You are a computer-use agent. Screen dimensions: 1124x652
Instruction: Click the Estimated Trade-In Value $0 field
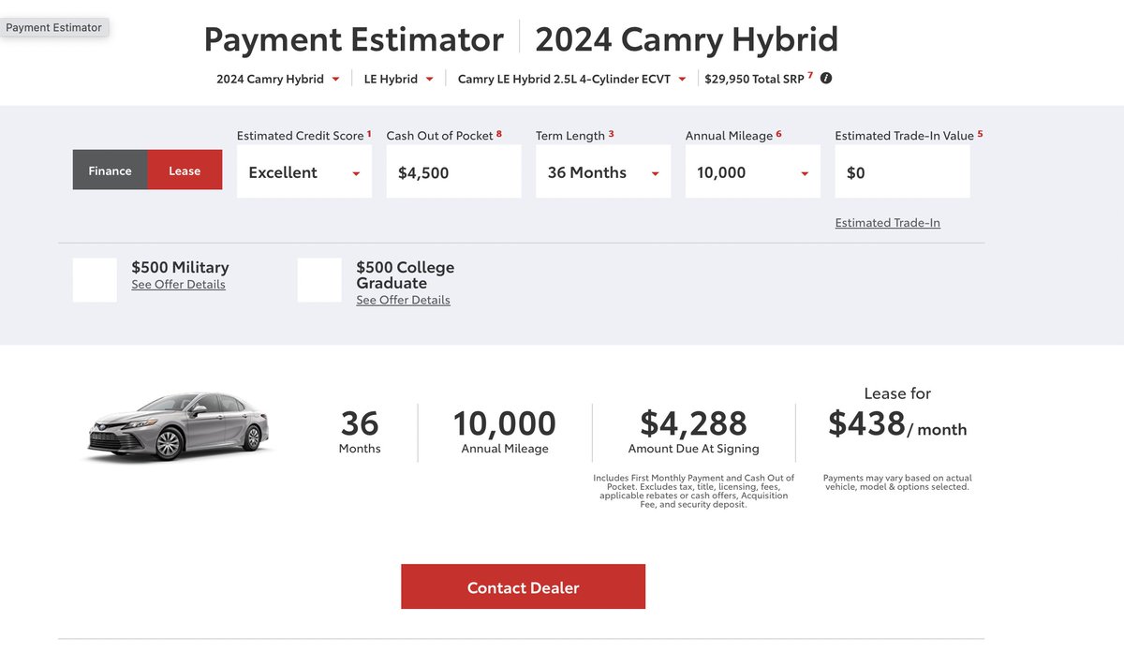(902, 172)
